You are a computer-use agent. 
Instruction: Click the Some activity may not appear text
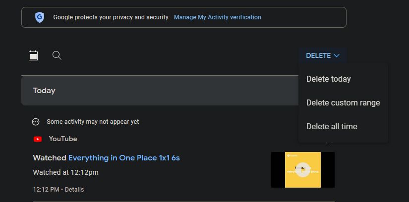click(93, 122)
